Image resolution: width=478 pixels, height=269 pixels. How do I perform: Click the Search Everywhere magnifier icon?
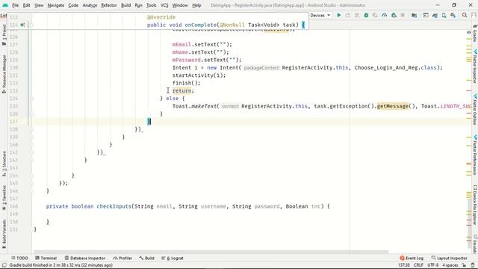click(x=465, y=15)
